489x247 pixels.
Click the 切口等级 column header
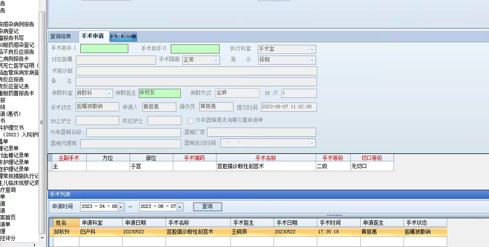point(372,158)
